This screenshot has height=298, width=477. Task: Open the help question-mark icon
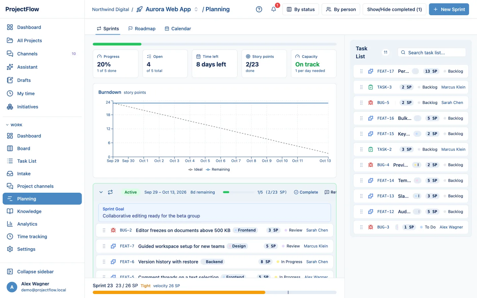click(259, 9)
